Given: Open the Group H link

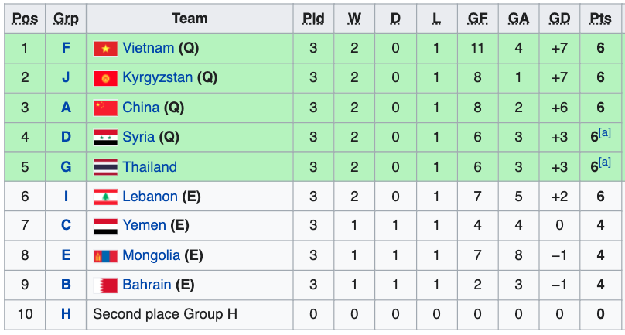Looking at the screenshot, I should 66,314.
